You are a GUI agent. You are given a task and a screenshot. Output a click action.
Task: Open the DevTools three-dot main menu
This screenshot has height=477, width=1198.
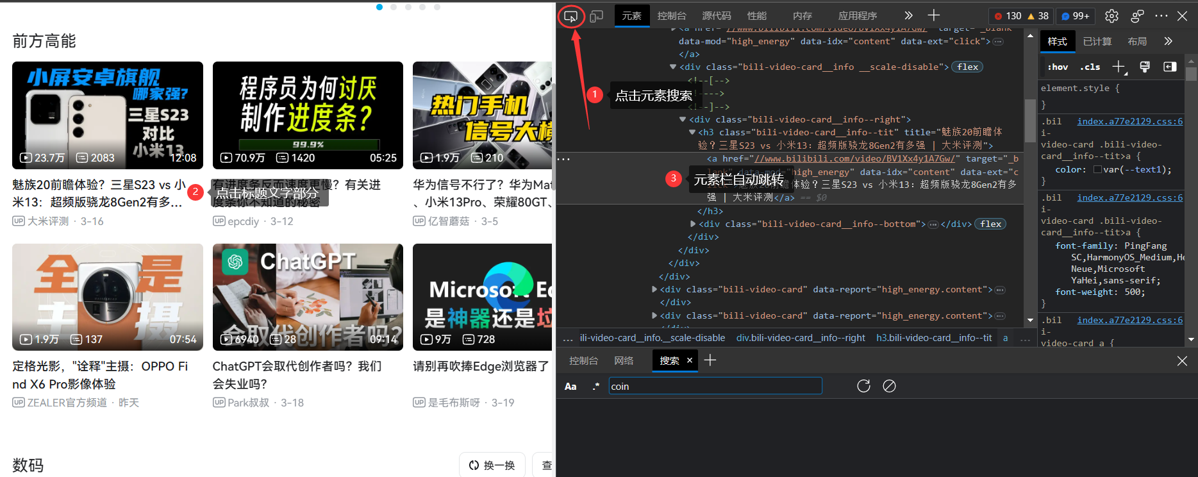tap(1161, 16)
